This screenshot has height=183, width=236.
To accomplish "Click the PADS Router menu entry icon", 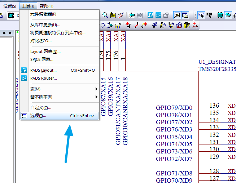I will click(24, 78).
